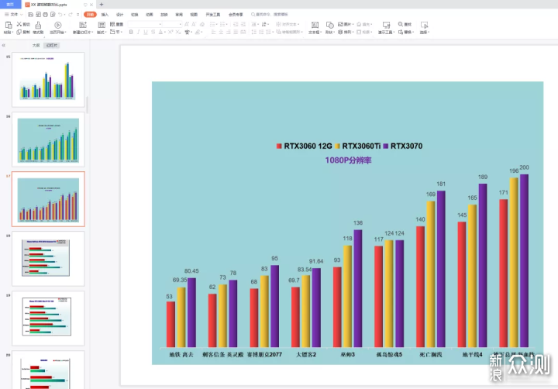Collapse the slide panel with double chevron
This screenshot has width=558, height=389.
tap(4, 46)
